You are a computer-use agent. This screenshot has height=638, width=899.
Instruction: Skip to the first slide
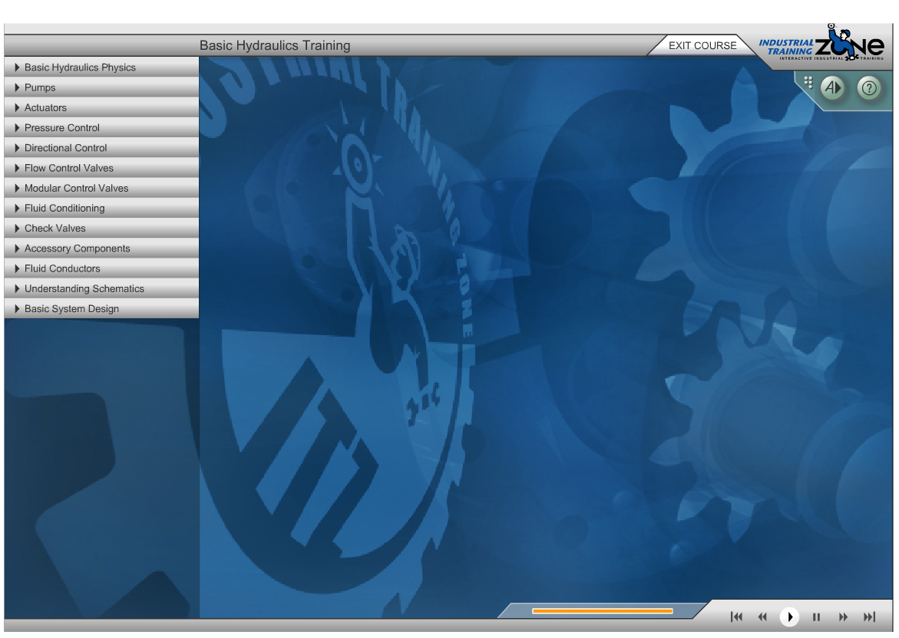736,617
